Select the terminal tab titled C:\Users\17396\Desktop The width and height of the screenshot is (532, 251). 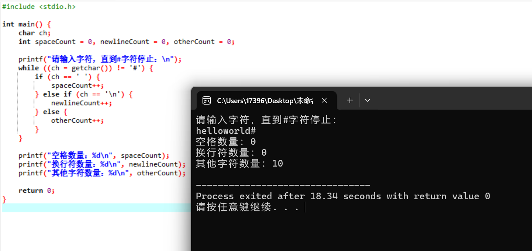click(x=266, y=100)
